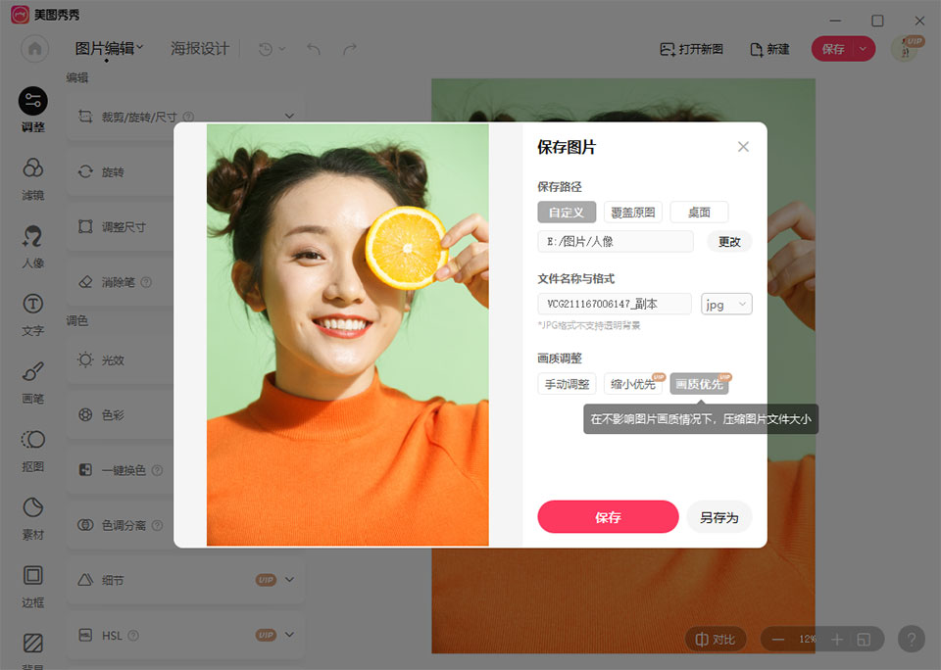
Task: Select the 文字 text tool
Action: (32, 313)
